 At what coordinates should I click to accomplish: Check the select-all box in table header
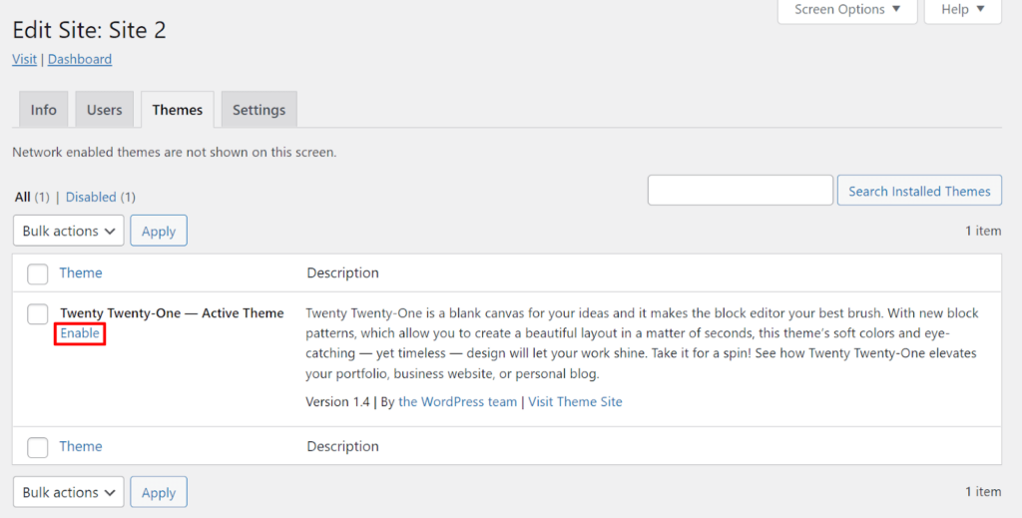(x=37, y=273)
